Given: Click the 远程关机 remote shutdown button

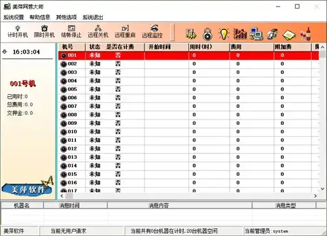Looking at the screenshot, I should [x=98, y=32].
